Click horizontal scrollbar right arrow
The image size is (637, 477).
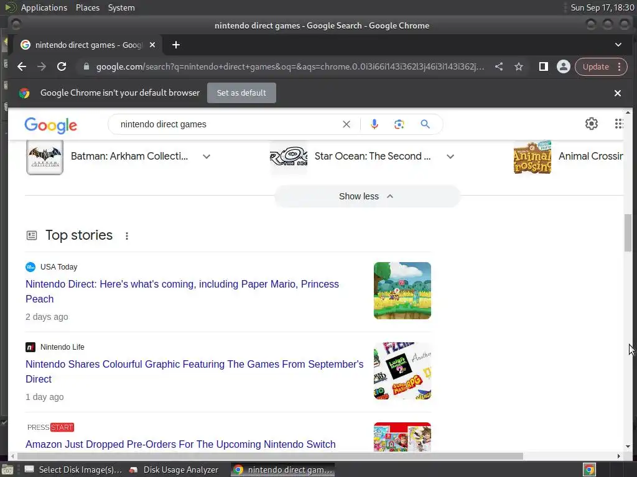pos(618,457)
